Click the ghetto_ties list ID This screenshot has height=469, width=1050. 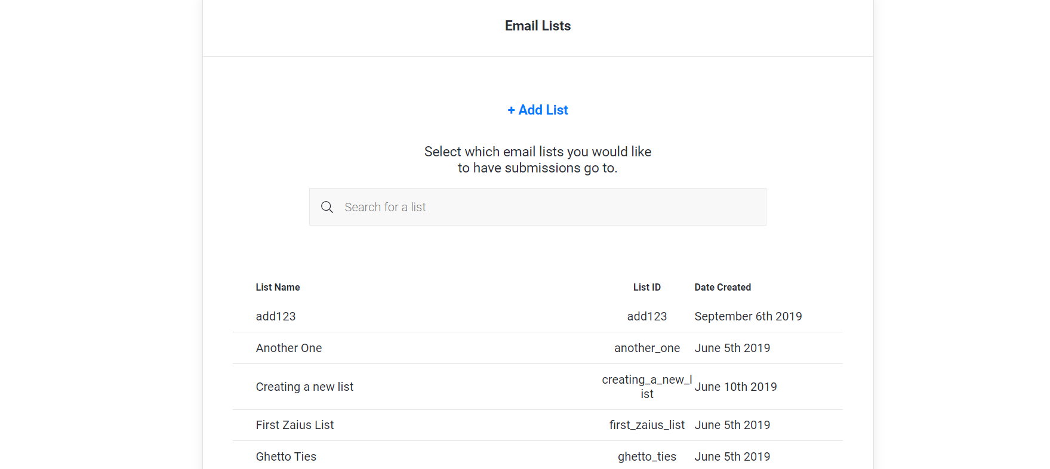[646, 456]
